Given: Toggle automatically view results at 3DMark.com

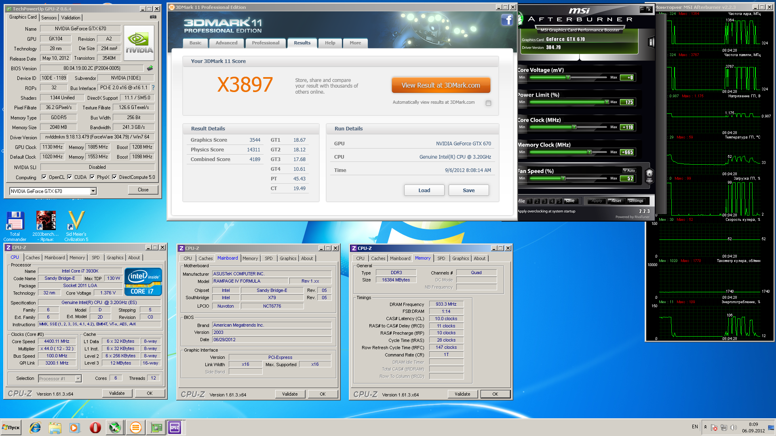Looking at the screenshot, I should point(488,103).
